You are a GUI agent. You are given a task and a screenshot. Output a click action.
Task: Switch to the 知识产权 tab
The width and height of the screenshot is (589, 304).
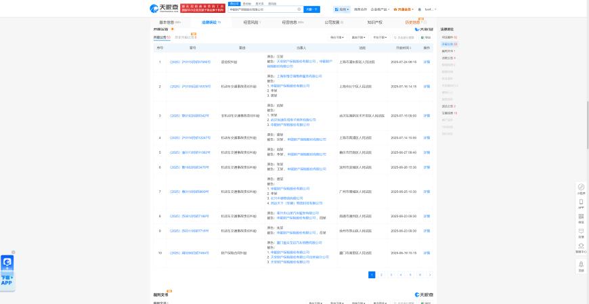374,22
